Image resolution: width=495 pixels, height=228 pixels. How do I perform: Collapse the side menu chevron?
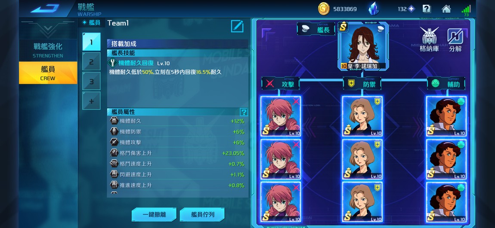point(48,29)
